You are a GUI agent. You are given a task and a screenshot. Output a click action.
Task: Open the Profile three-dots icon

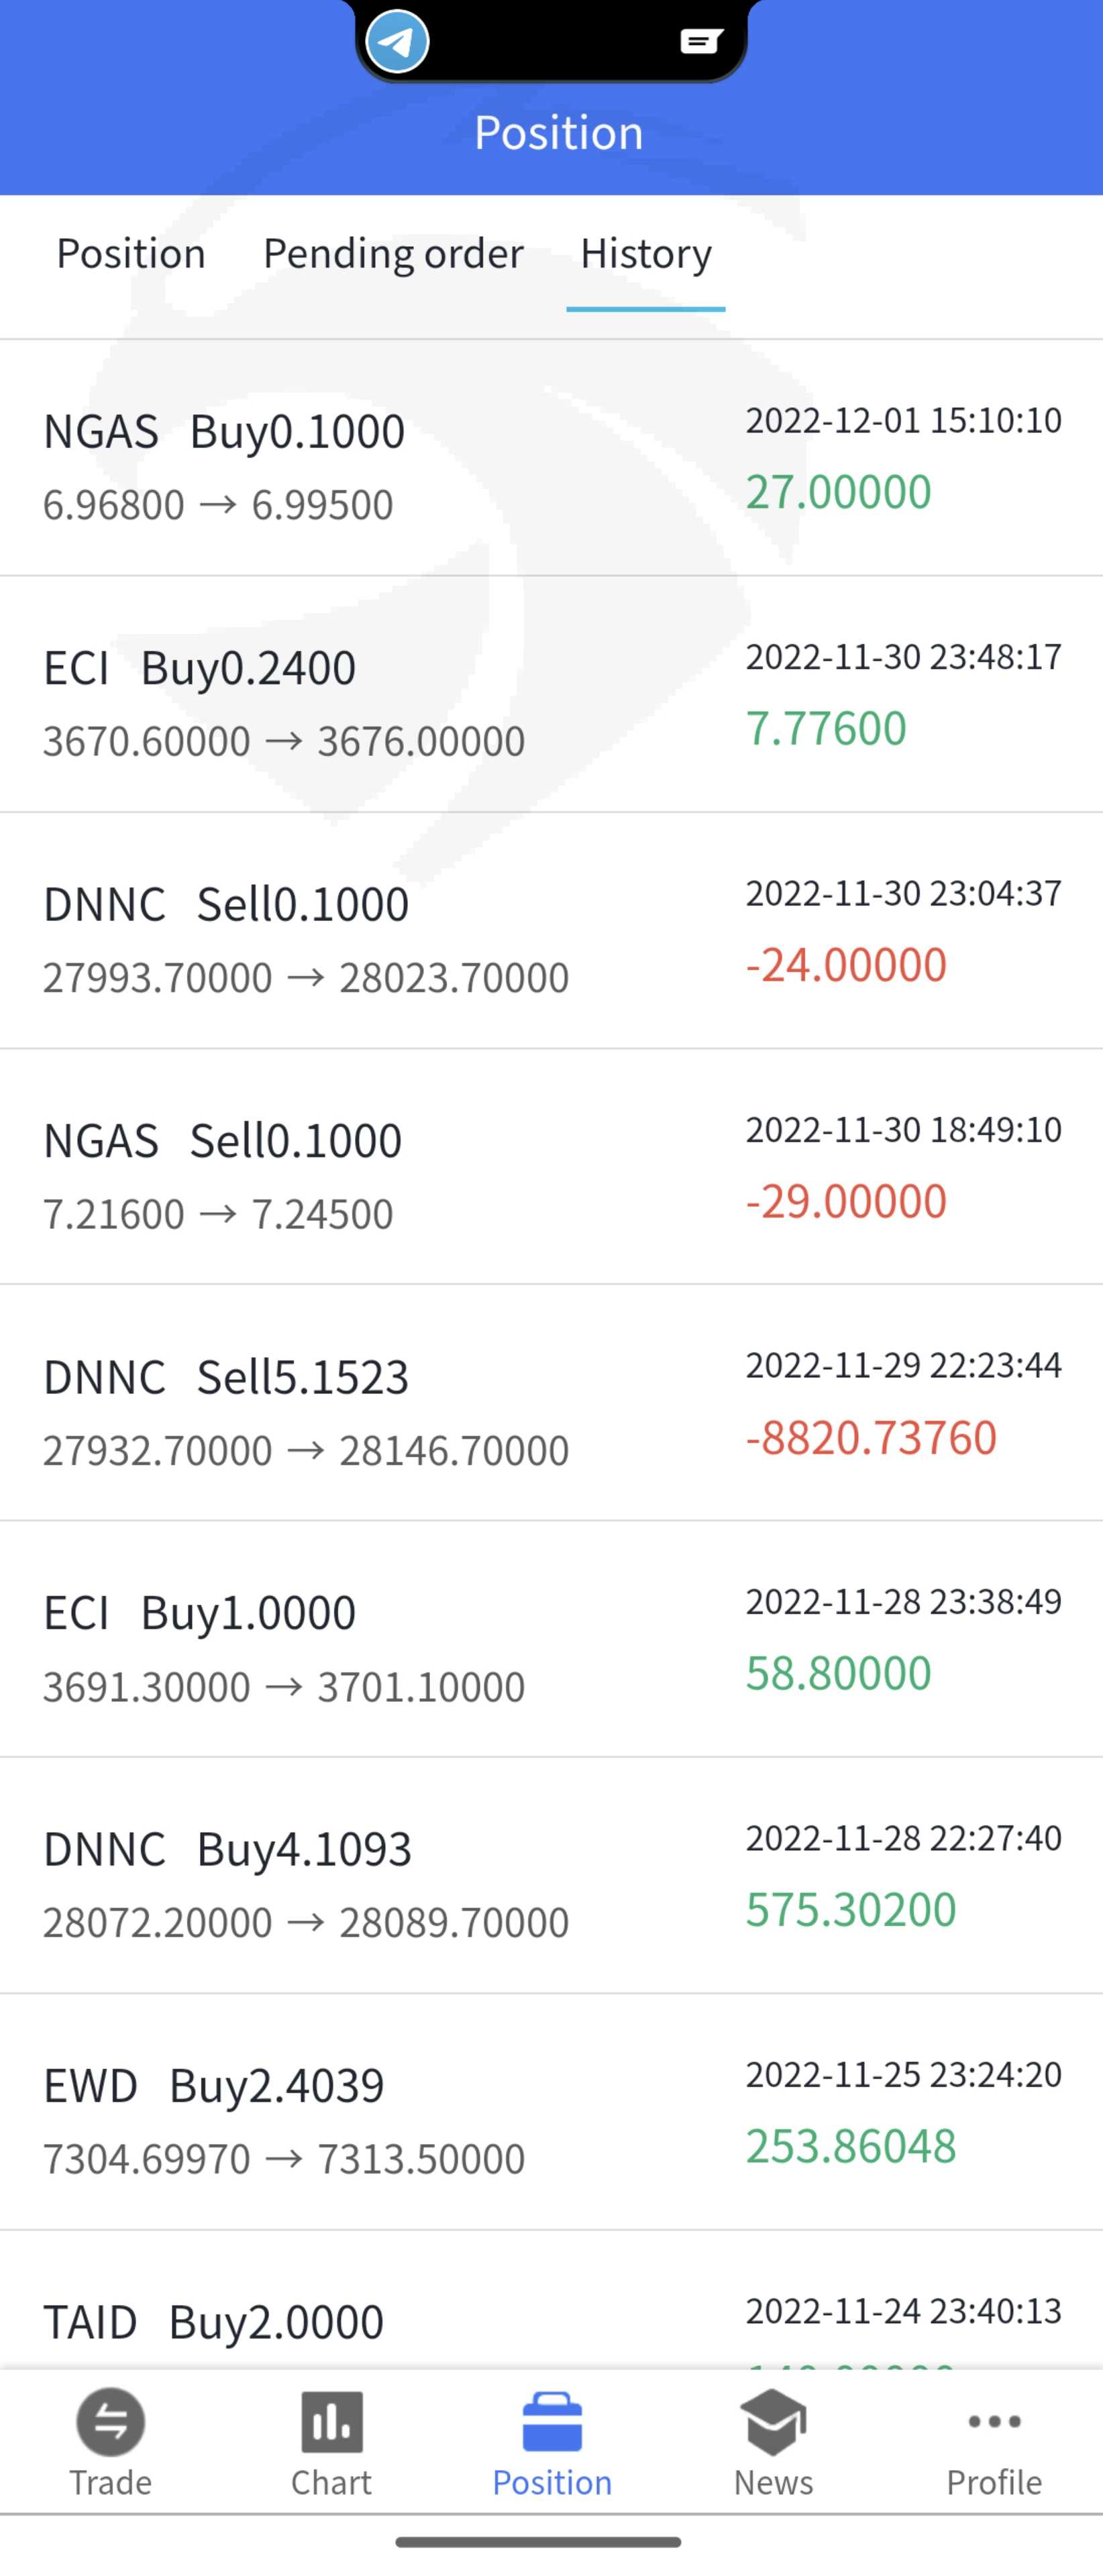(x=994, y=2422)
